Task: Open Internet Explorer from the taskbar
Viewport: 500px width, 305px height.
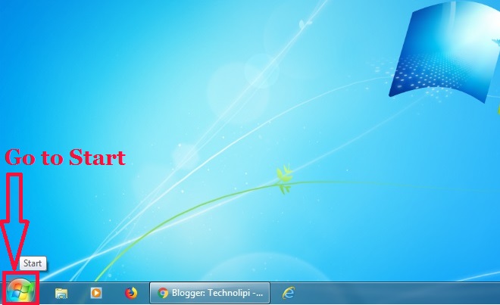Action: 289,293
